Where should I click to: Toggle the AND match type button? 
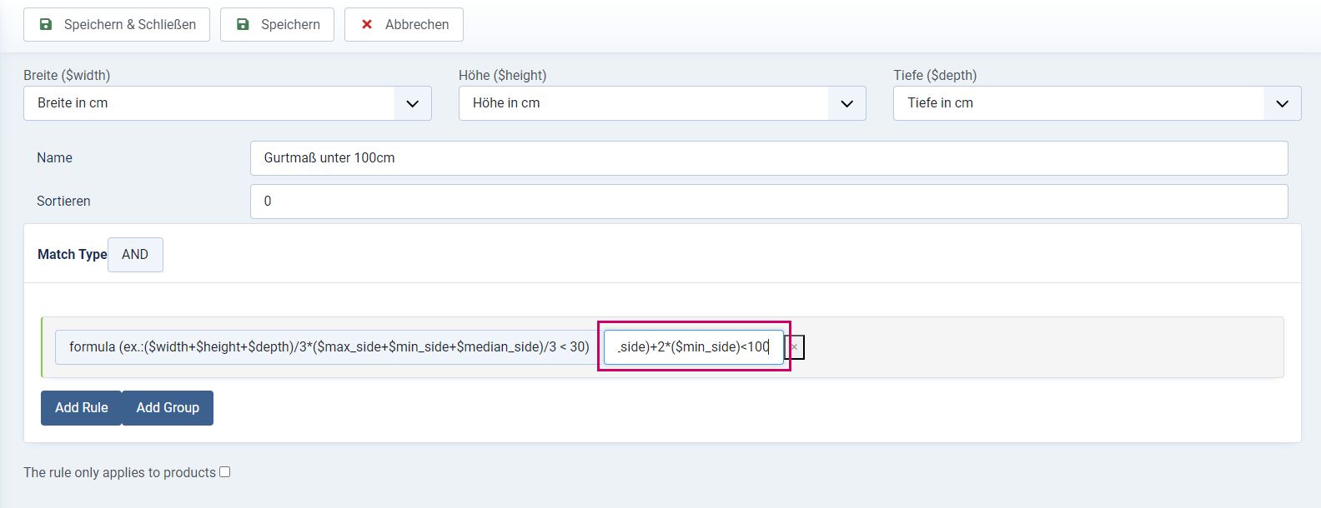[135, 255]
